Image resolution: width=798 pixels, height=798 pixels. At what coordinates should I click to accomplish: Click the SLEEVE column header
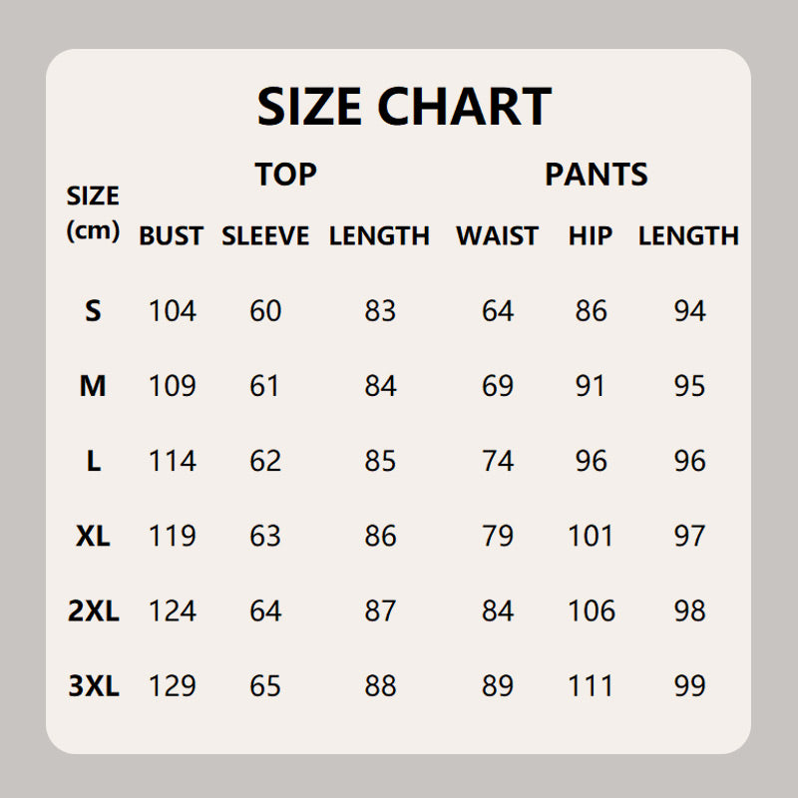click(265, 236)
